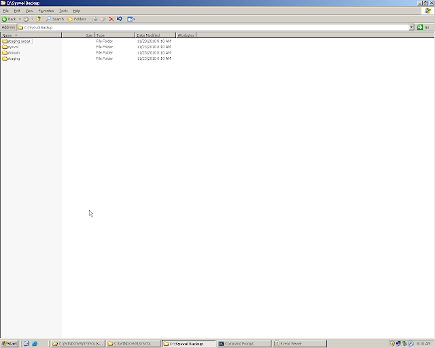Screen dimensions: 435x348
Task: Click the Windows flag logo throbber
Action: coord(428,11)
